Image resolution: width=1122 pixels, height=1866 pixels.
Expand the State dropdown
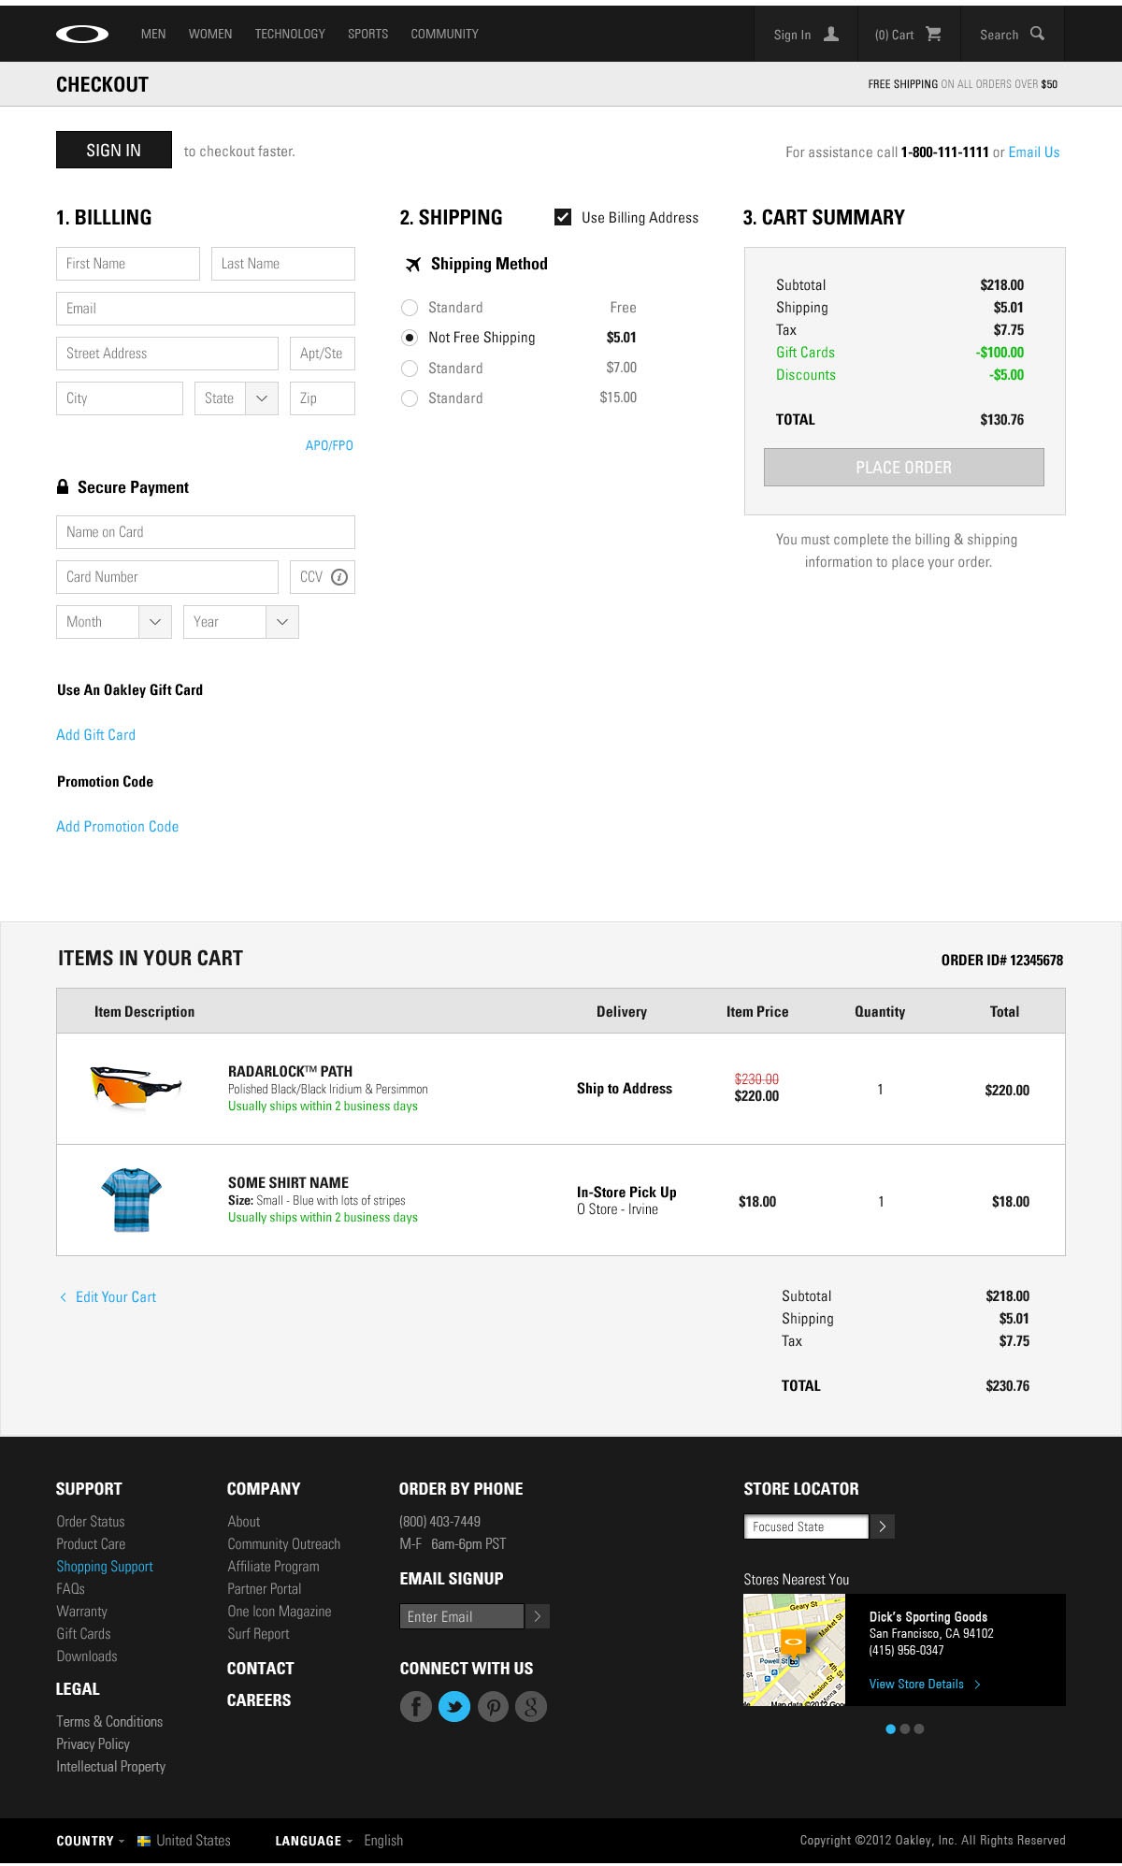coord(237,398)
